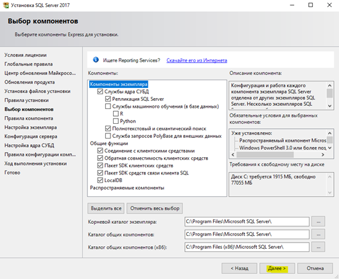
Task: Click the instance root directory path field
Action: click(x=247, y=221)
